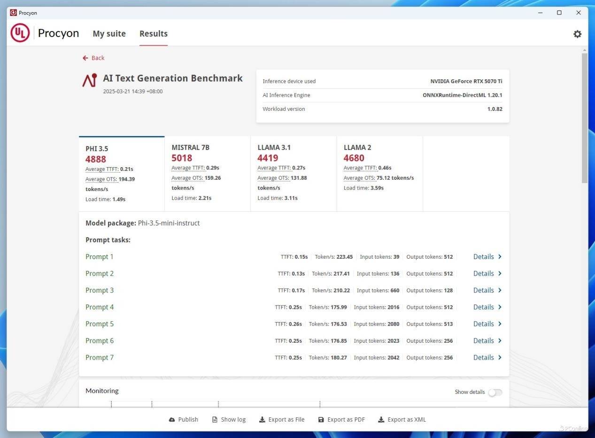
Task: Click the UL Procyon logo icon
Action: point(20,33)
